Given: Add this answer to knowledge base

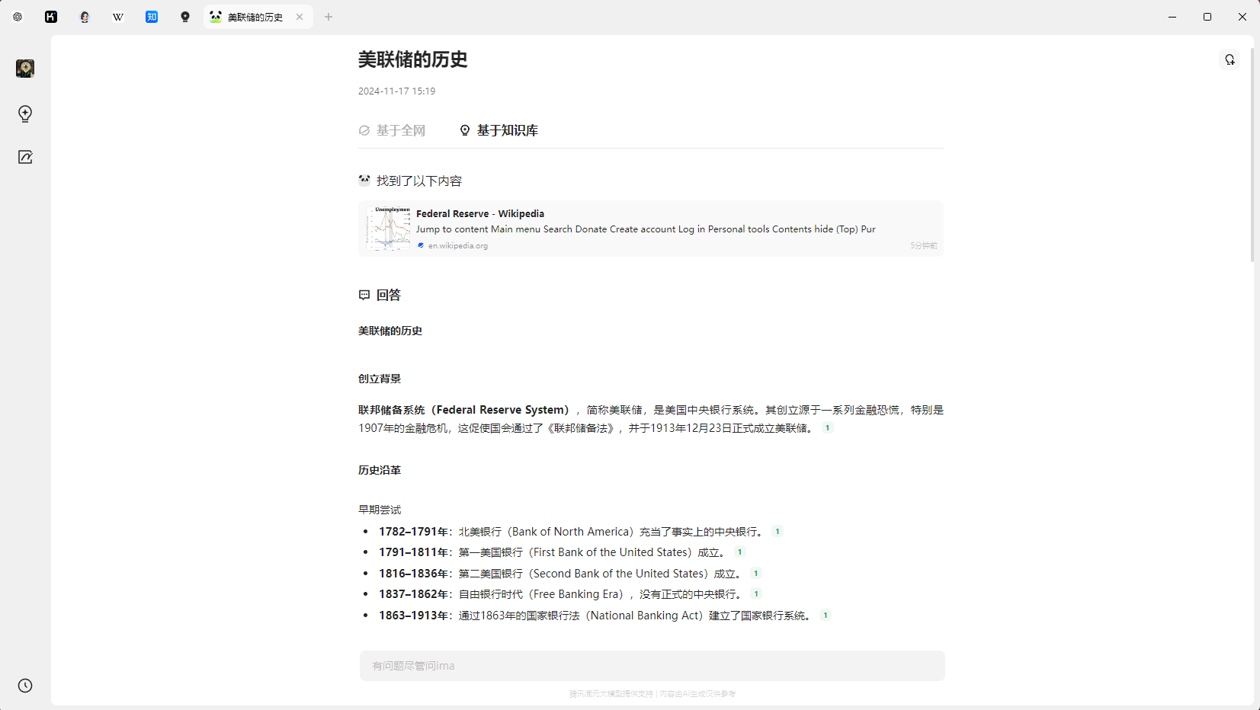Looking at the screenshot, I should [1230, 59].
